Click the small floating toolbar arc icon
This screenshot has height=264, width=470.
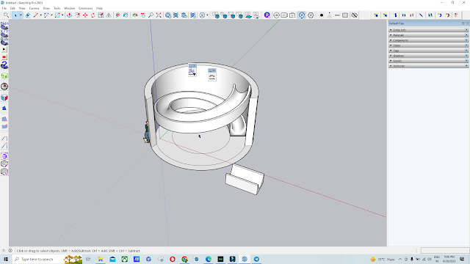(x=212, y=77)
